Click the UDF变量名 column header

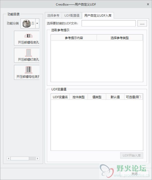(x=60, y=97)
